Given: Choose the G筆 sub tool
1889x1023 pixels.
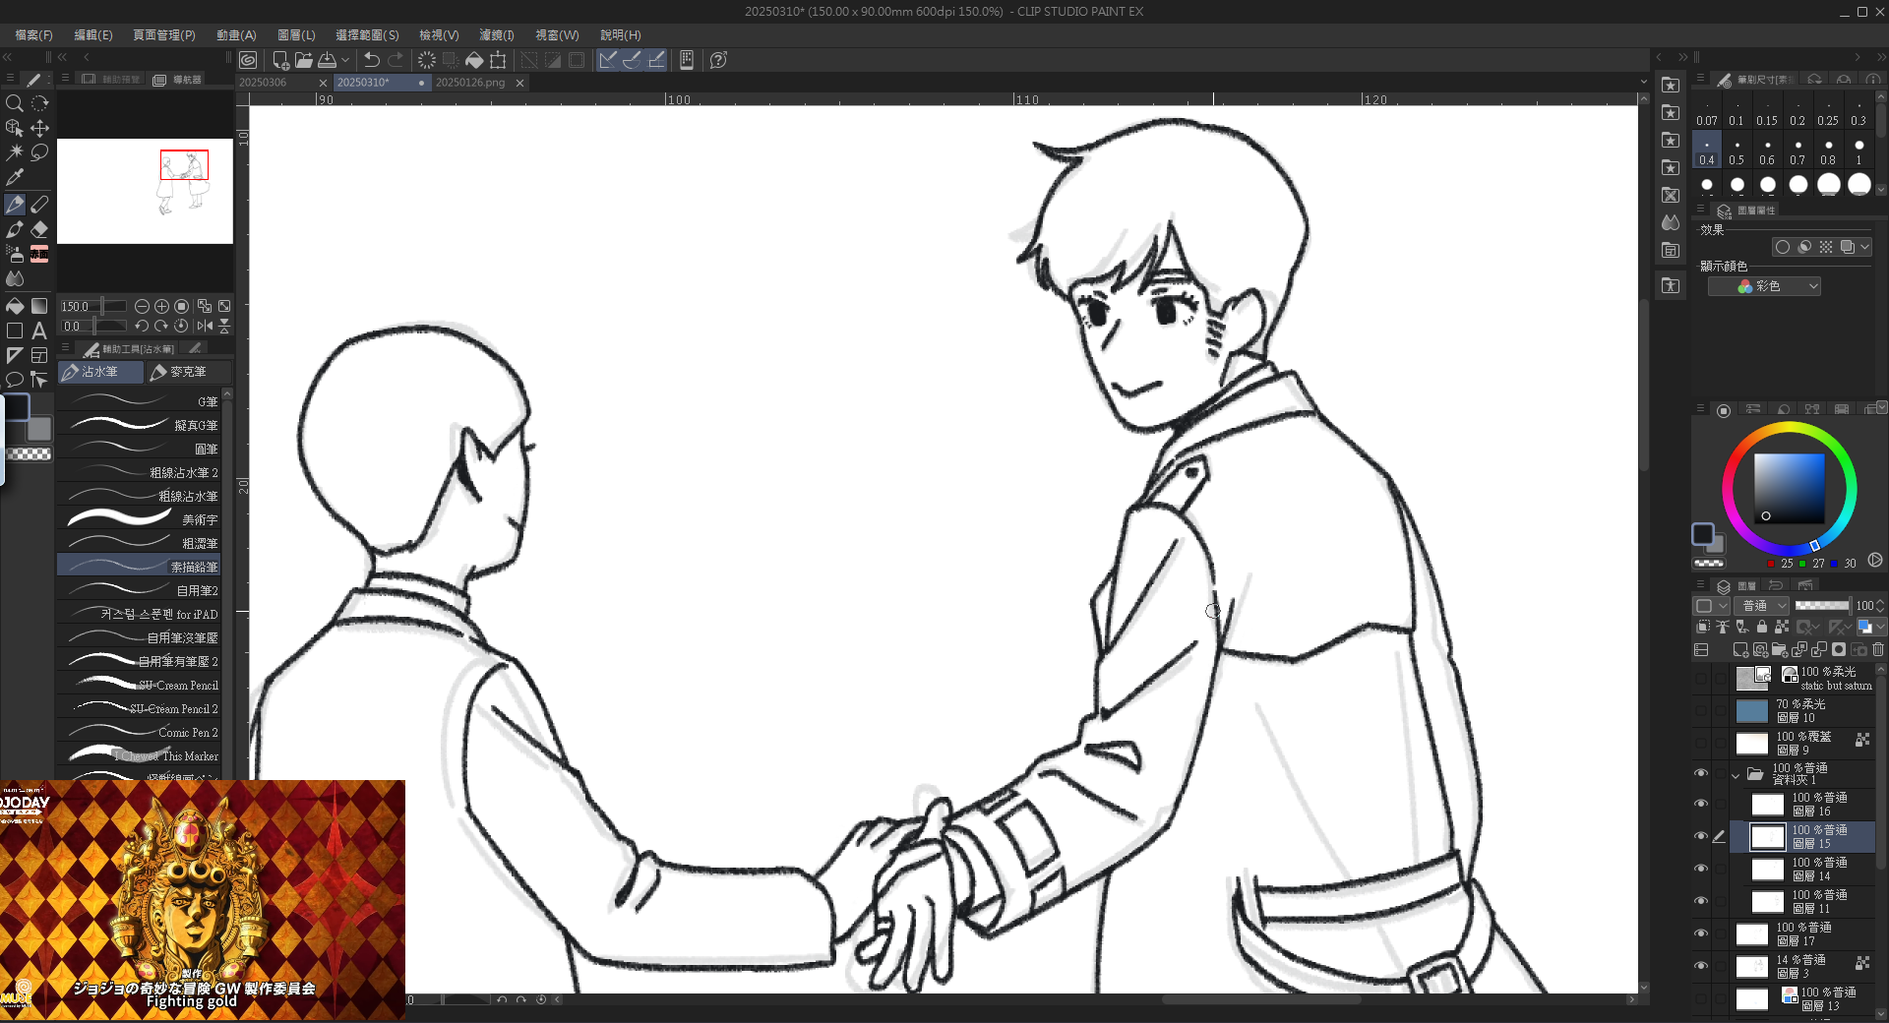Looking at the screenshot, I should 139,401.
